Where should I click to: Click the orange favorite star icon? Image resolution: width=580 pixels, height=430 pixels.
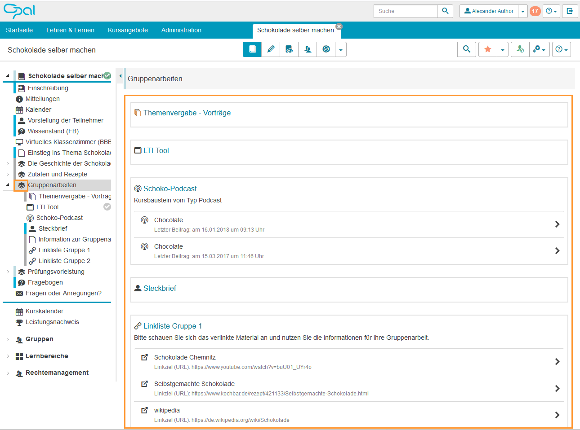point(487,49)
